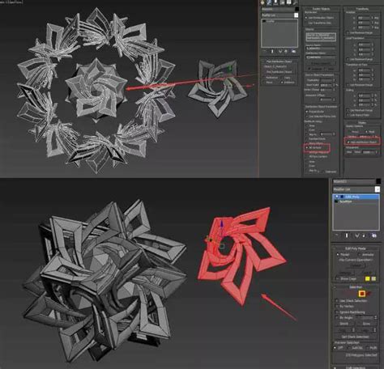Click Pin Stack icon under upper modifier stack
Viewport: 384px width, 369px height.
click(x=264, y=51)
